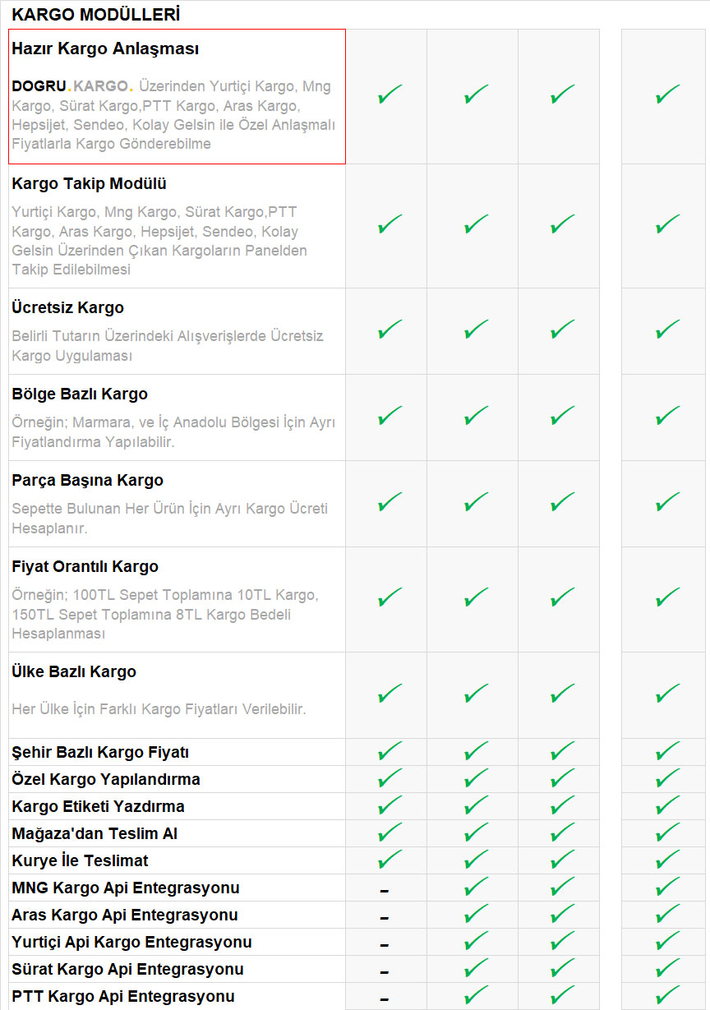Click second-column checkmark for Bölge Bazlı Kargo
Image resolution: width=710 pixels, height=1010 pixels.
click(x=476, y=416)
